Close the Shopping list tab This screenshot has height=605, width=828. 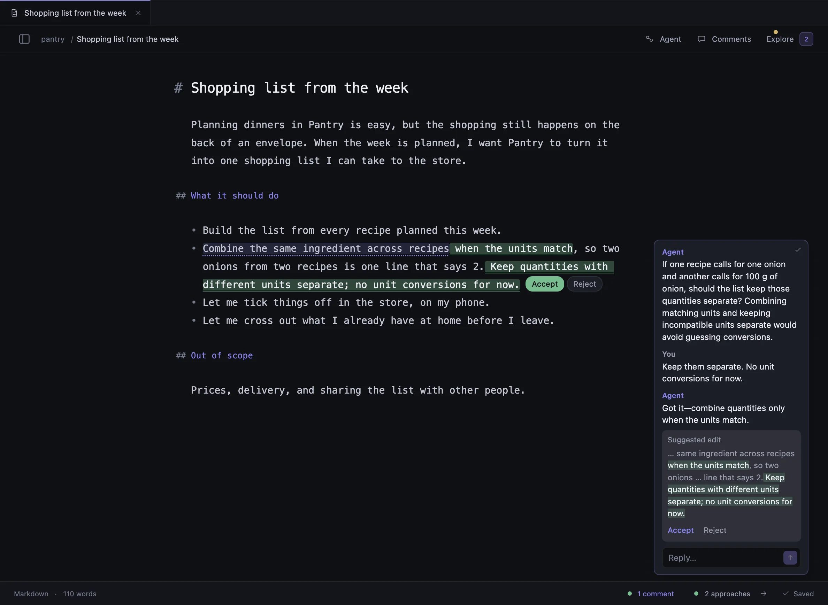138,13
